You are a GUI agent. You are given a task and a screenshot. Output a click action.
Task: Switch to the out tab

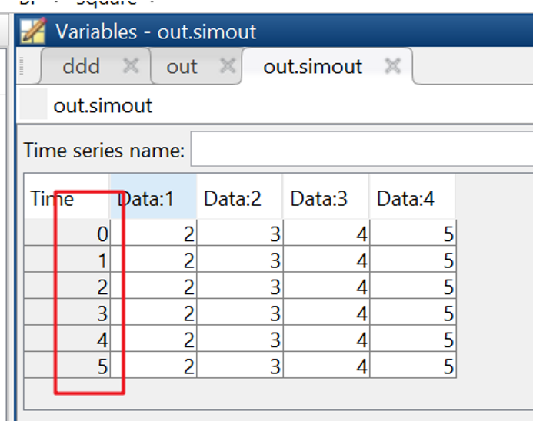182,67
